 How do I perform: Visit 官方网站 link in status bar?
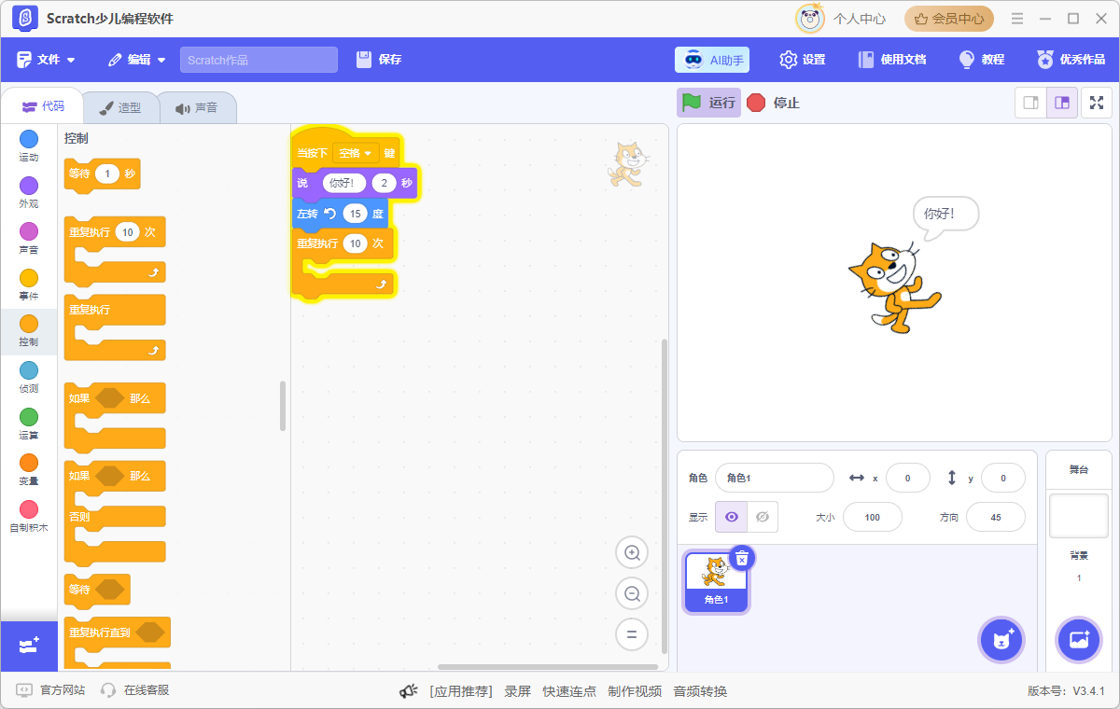coord(50,690)
